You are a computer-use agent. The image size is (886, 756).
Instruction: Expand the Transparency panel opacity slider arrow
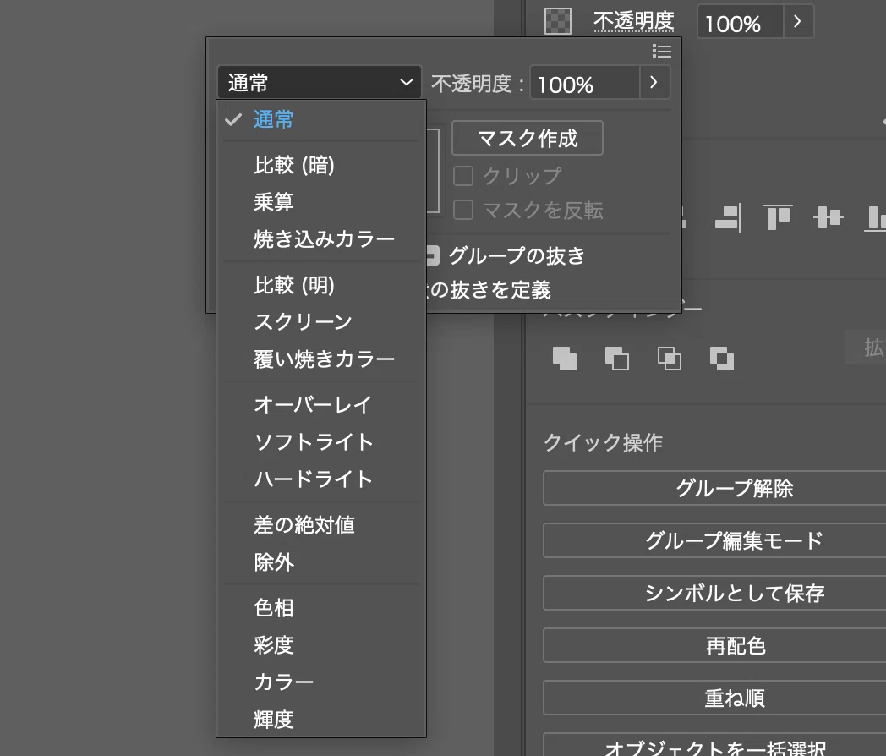click(654, 83)
